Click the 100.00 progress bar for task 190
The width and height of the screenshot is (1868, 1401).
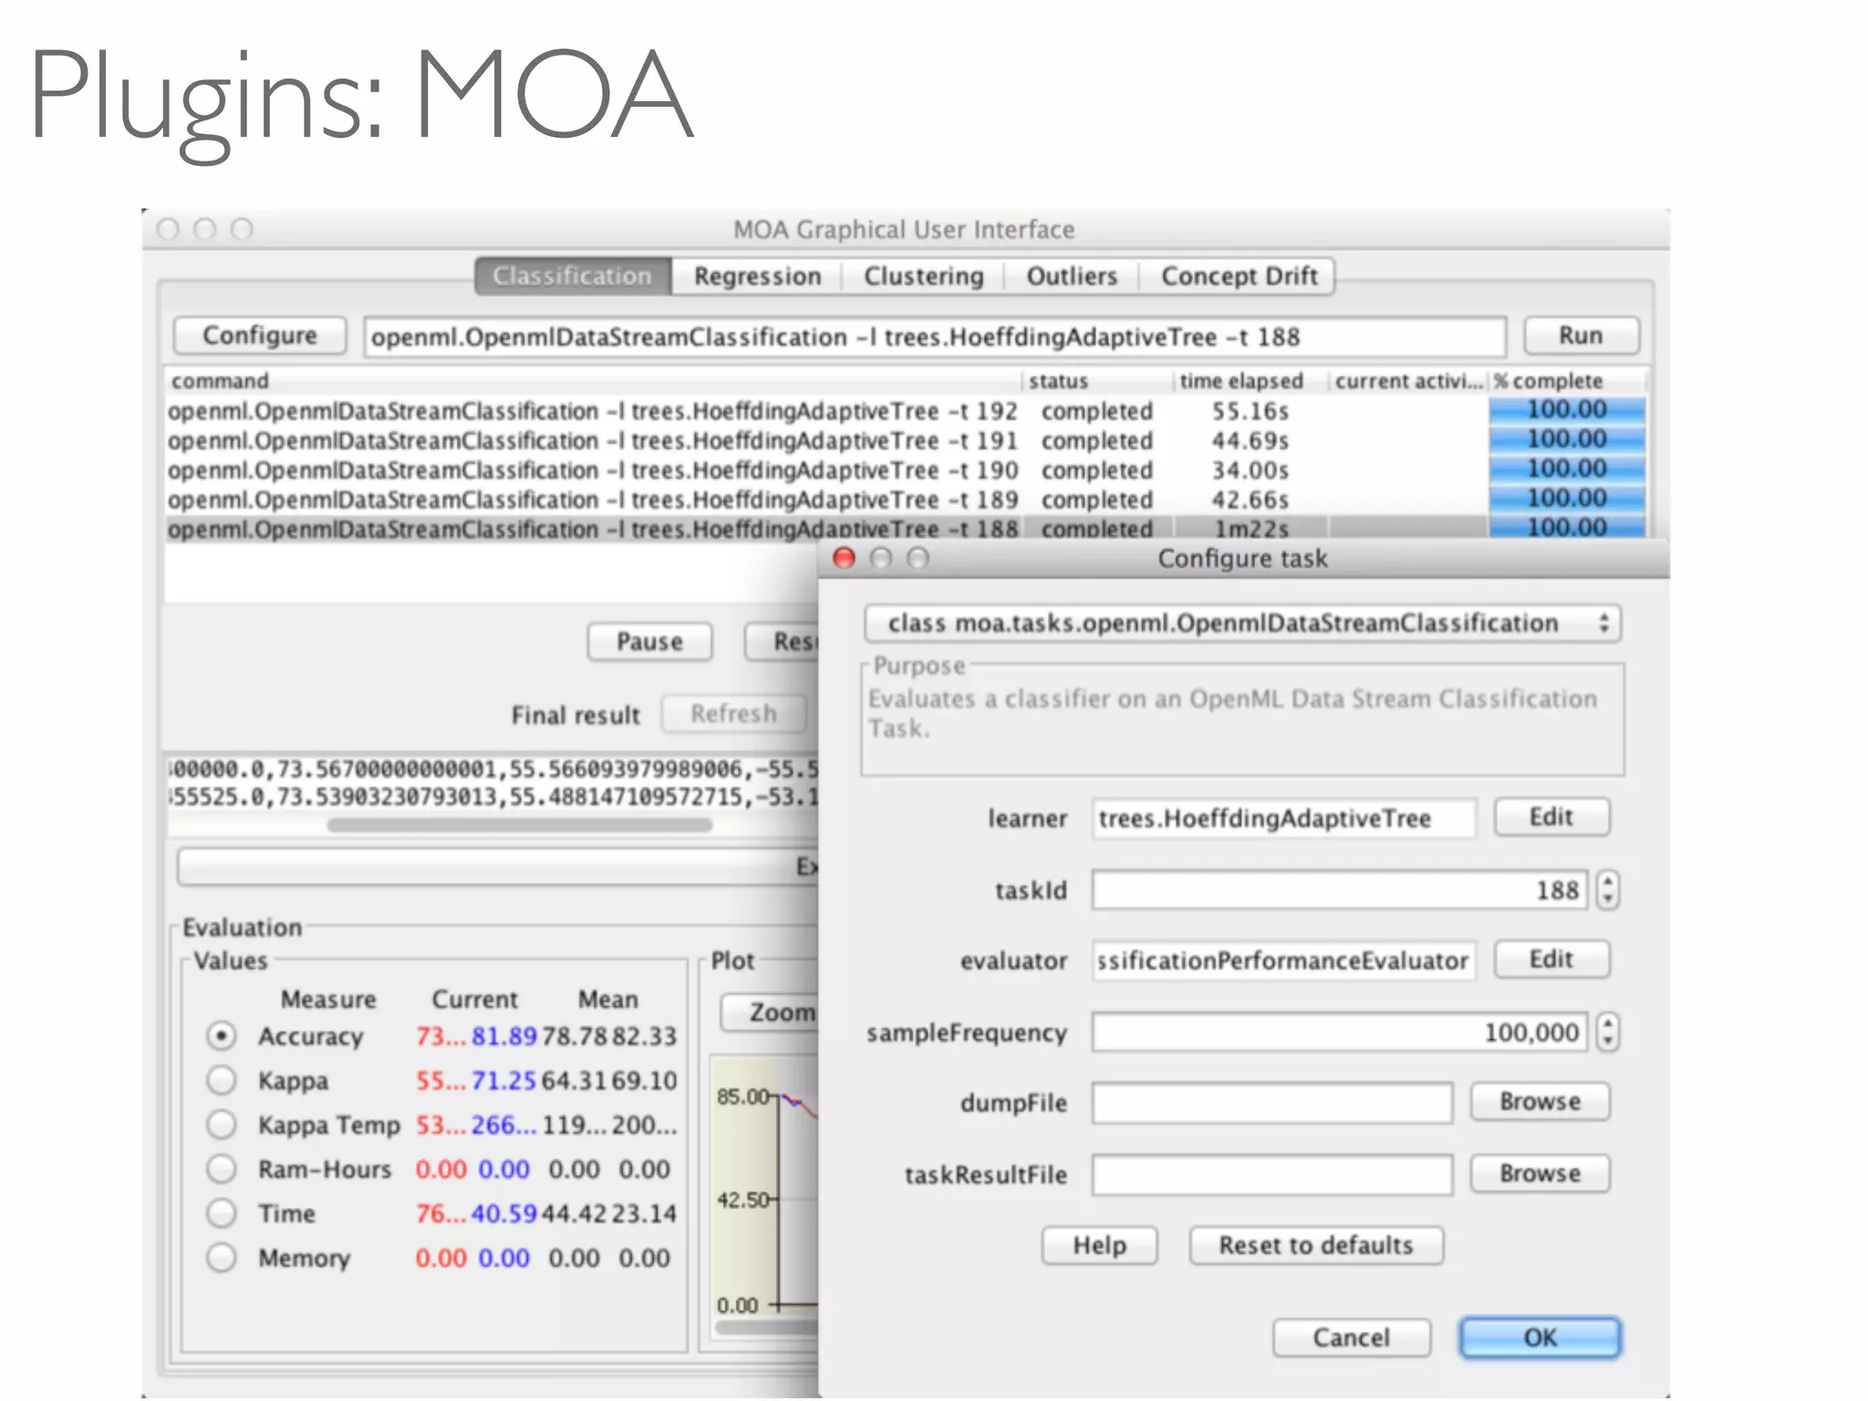pos(1567,470)
